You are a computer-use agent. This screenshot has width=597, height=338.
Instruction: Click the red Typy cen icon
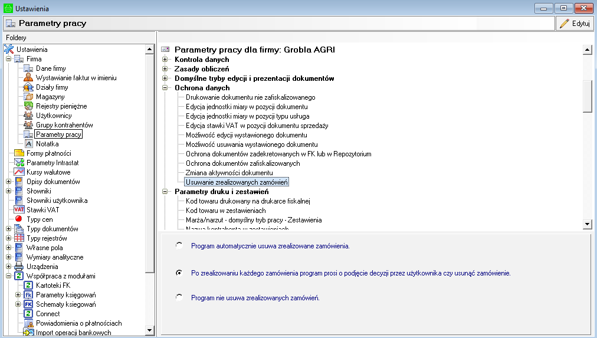tap(19, 219)
